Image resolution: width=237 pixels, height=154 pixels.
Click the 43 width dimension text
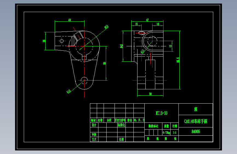coord(69,20)
